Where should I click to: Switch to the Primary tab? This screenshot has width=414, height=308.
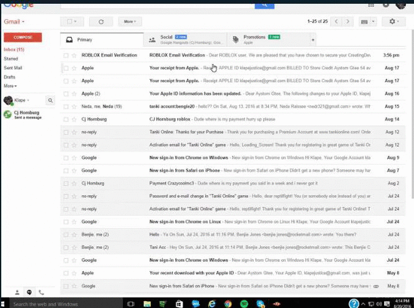(x=102, y=39)
